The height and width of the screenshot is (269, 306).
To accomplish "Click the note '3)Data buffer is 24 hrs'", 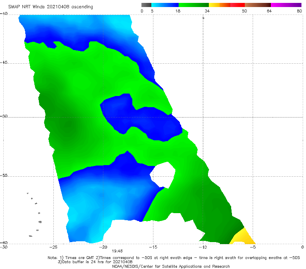I will [x=95, y=262].
